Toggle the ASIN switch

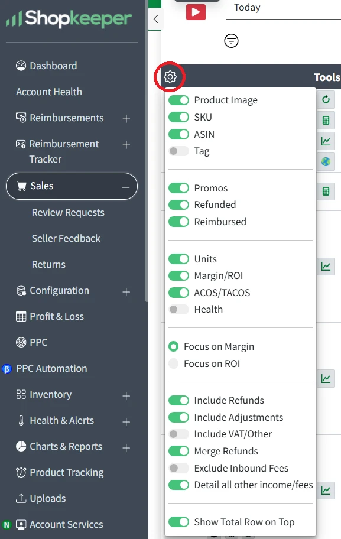(178, 134)
